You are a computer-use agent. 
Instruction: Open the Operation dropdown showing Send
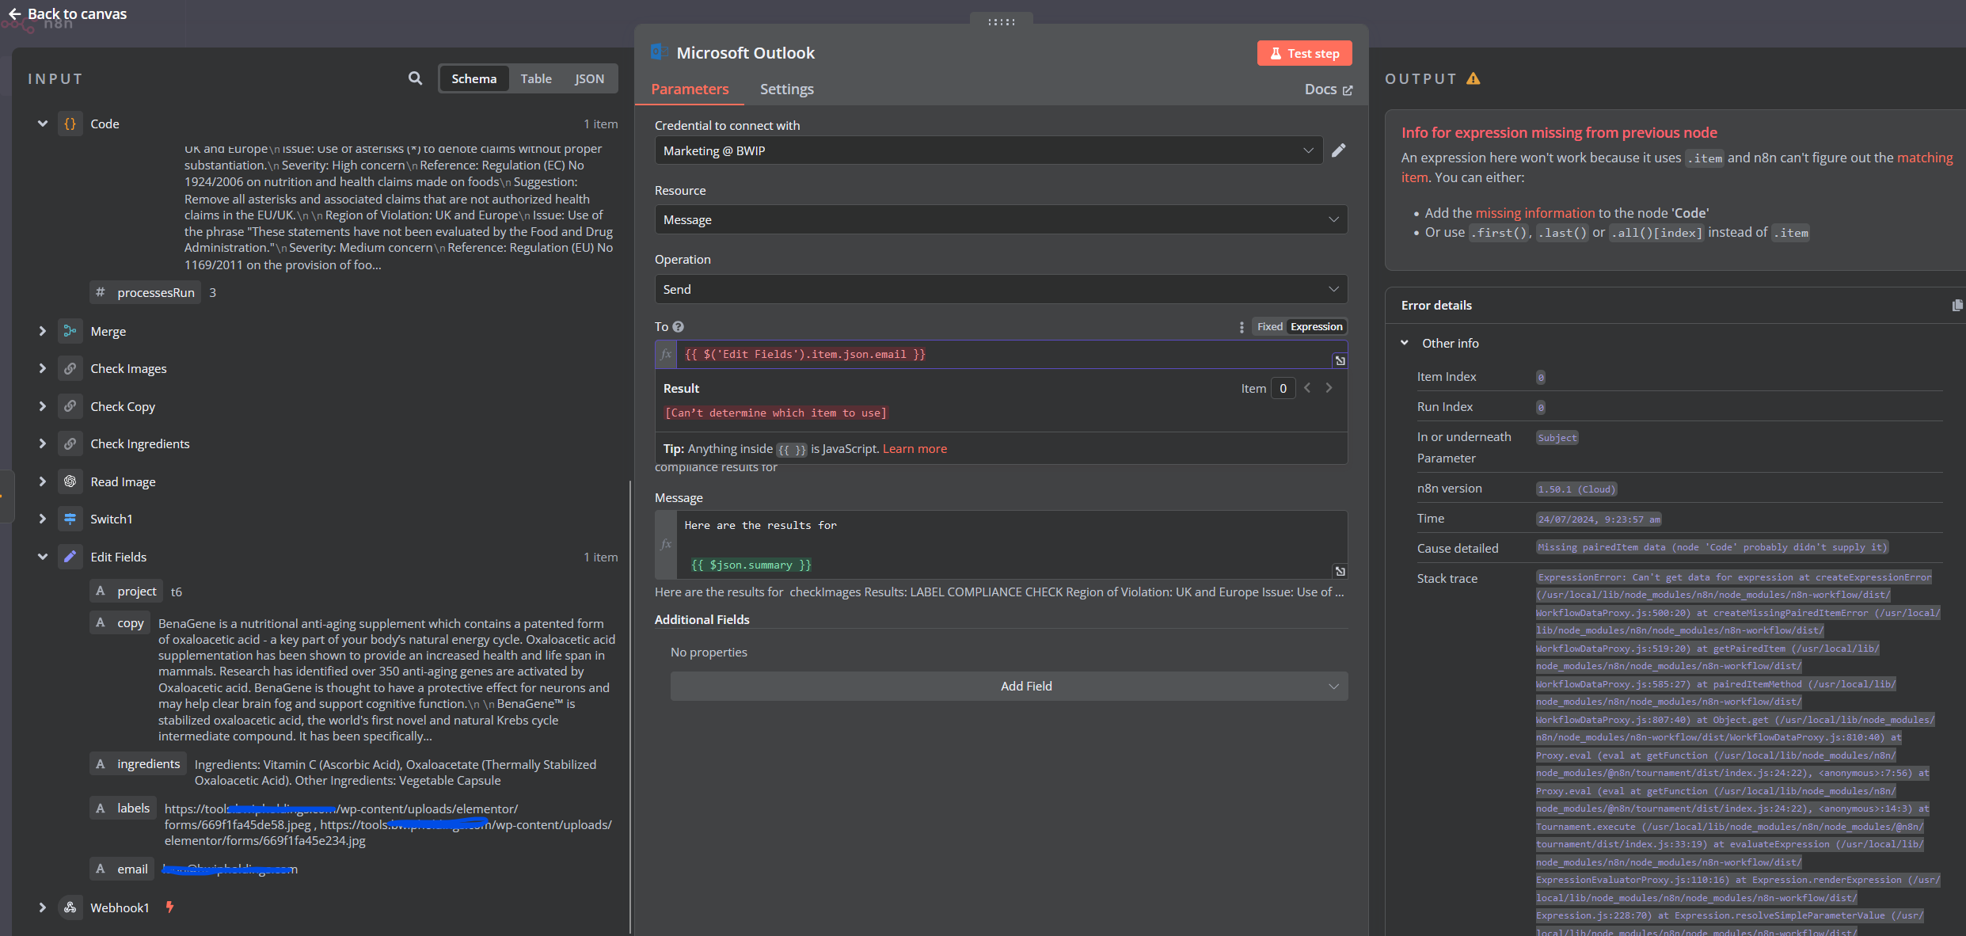point(1001,289)
